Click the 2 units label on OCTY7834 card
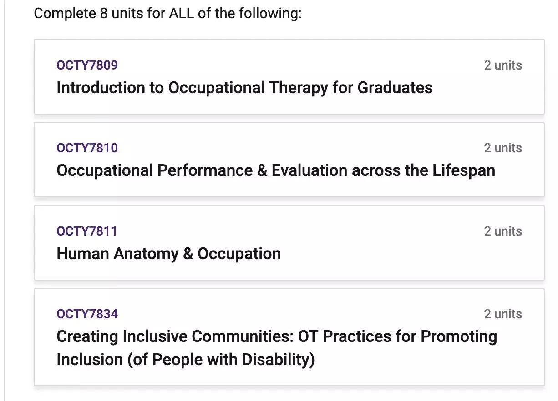The height and width of the screenshot is (401, 558). (502, 314)
